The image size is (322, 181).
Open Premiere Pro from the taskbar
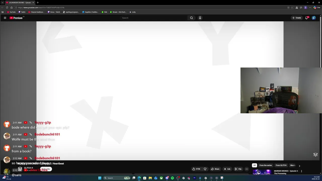194,178
